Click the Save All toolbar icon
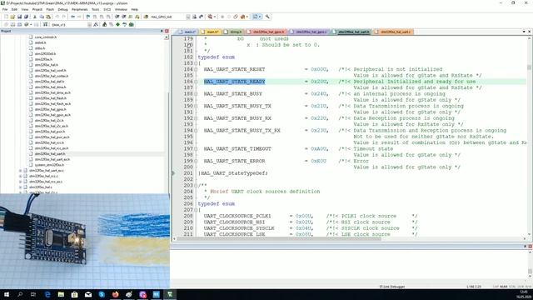 point(26,17)
